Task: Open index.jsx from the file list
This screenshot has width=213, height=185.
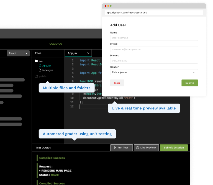Action: point(47,70)
